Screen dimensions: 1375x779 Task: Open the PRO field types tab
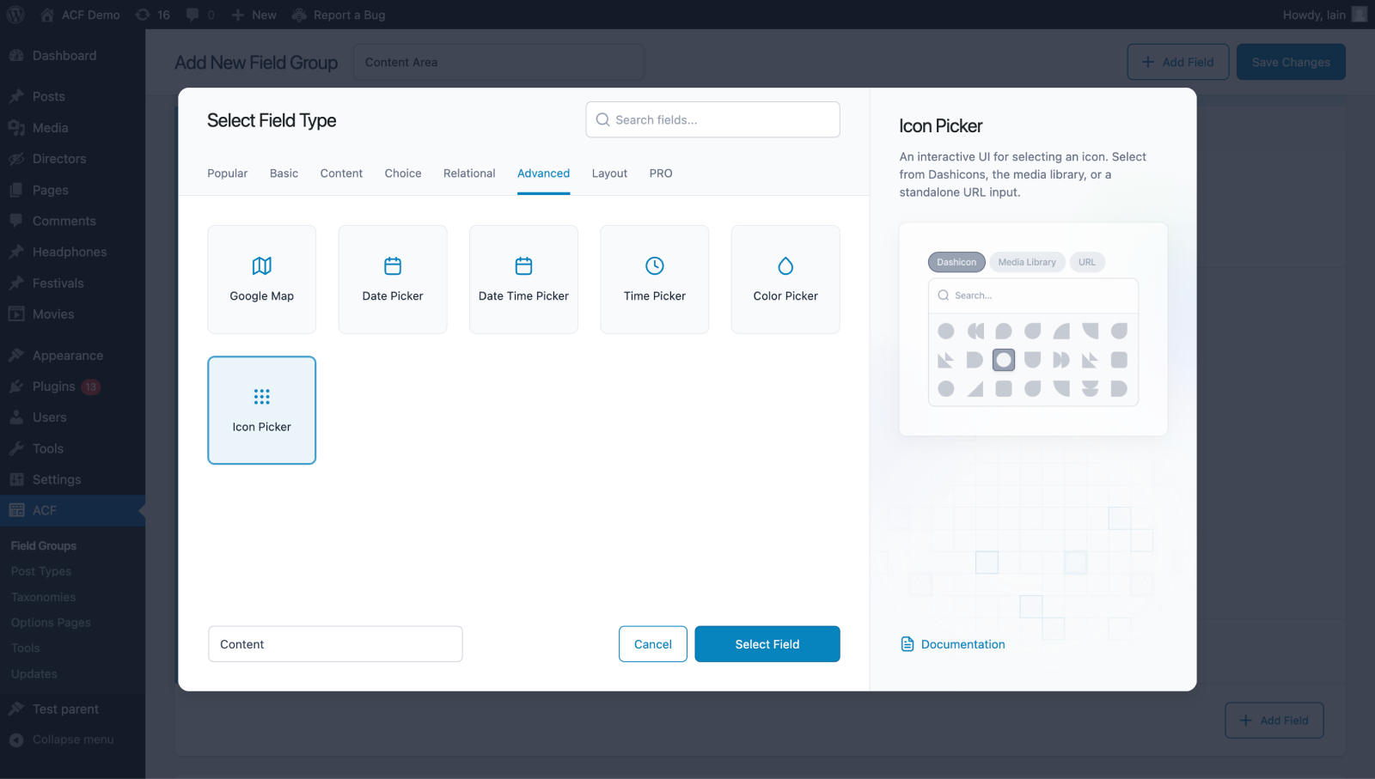(x=661, y=173)
